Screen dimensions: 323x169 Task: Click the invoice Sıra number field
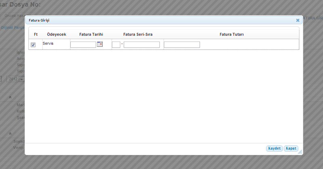click(x=141, y=45)
